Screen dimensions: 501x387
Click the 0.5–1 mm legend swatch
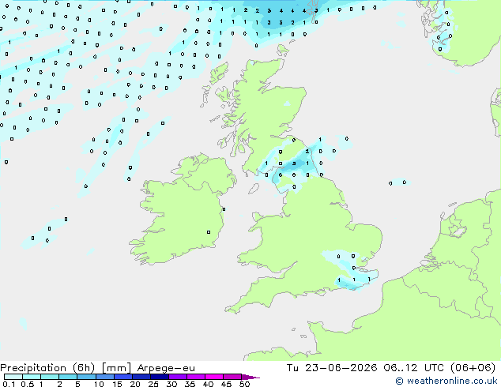(x=32, y=377)
